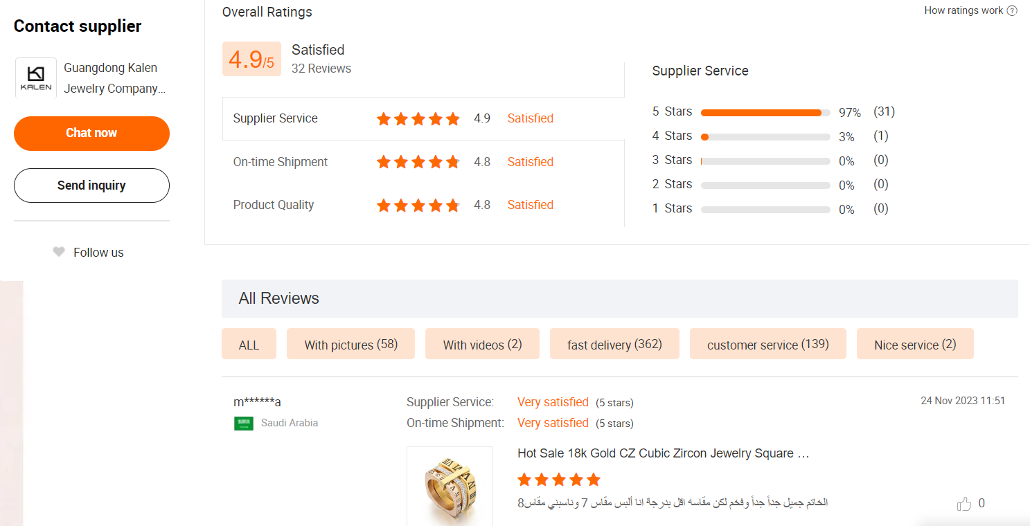Click the Supplier Service star rating
The width and height of the screenshot is (1030, 526).
[418, 119]
